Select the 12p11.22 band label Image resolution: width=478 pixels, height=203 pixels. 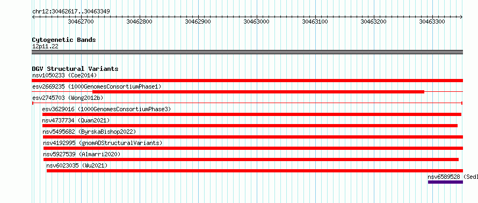[x=45, y=47]
